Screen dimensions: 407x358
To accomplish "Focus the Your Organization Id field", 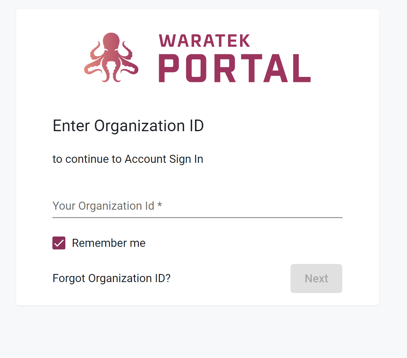I will [197, 206].
